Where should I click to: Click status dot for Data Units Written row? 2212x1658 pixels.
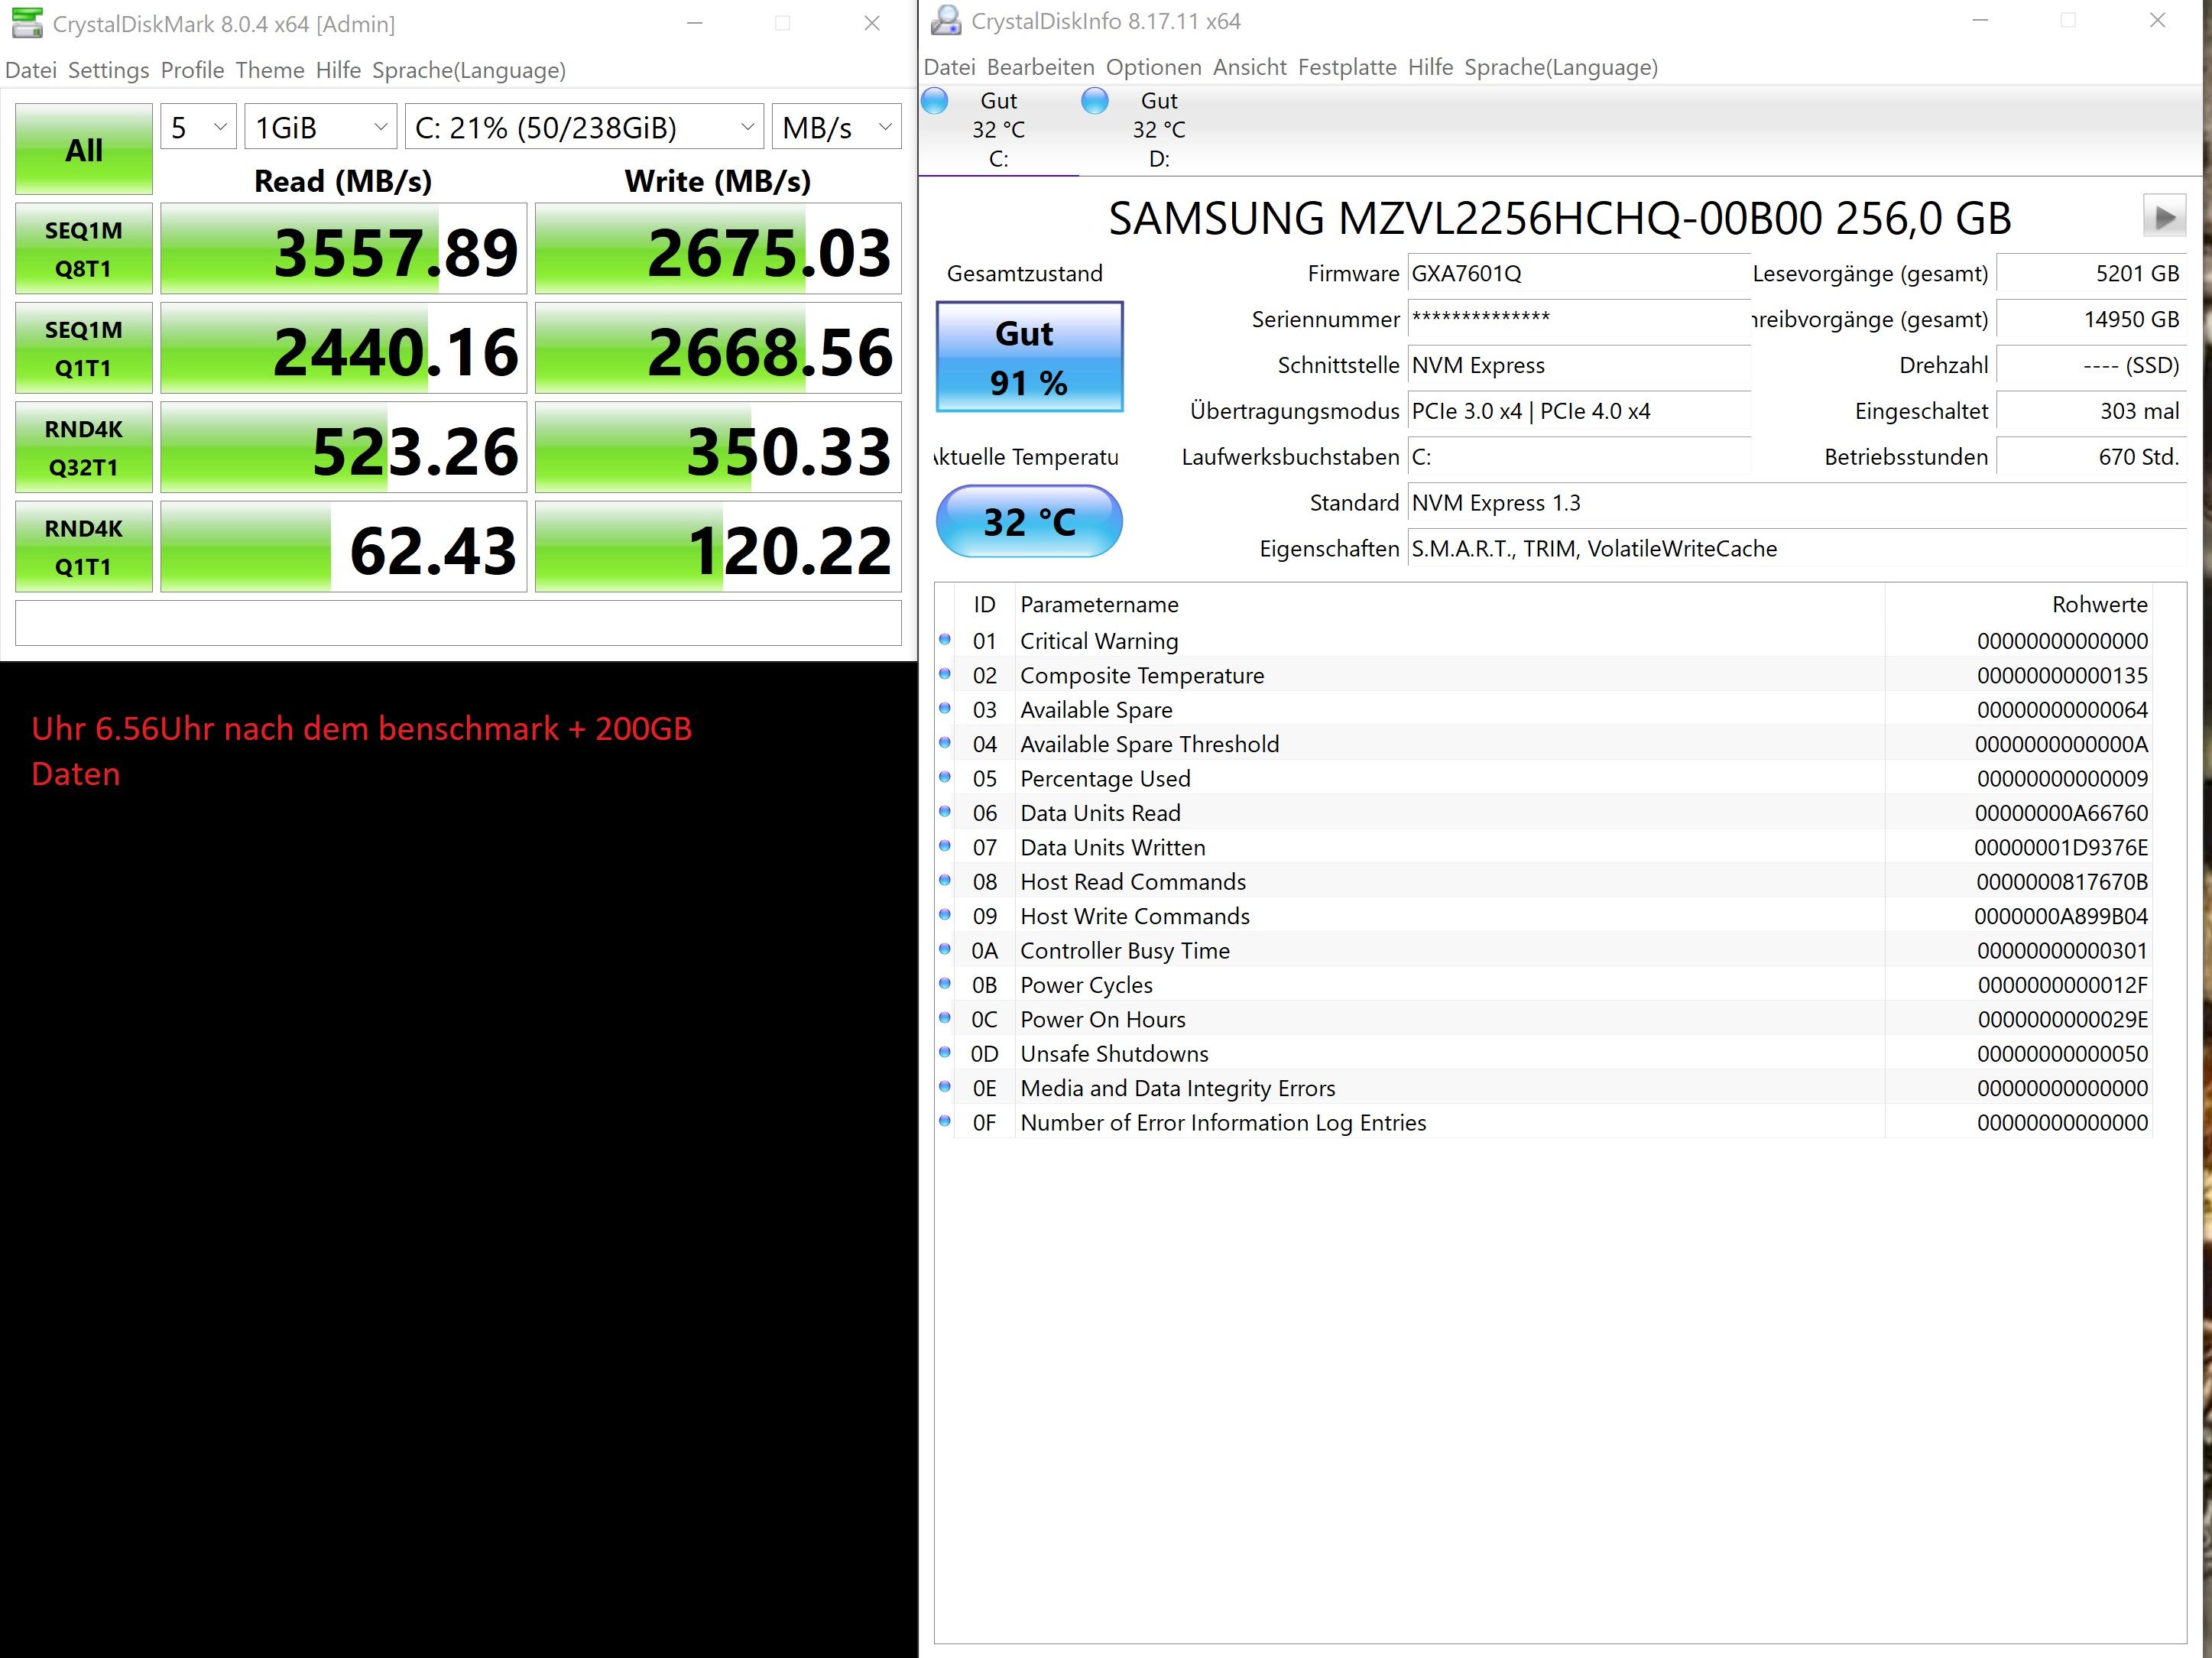click(x=945, y=846)
